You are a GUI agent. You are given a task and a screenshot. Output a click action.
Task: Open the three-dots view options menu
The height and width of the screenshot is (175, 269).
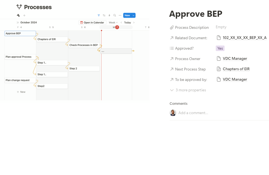point(120,15)
